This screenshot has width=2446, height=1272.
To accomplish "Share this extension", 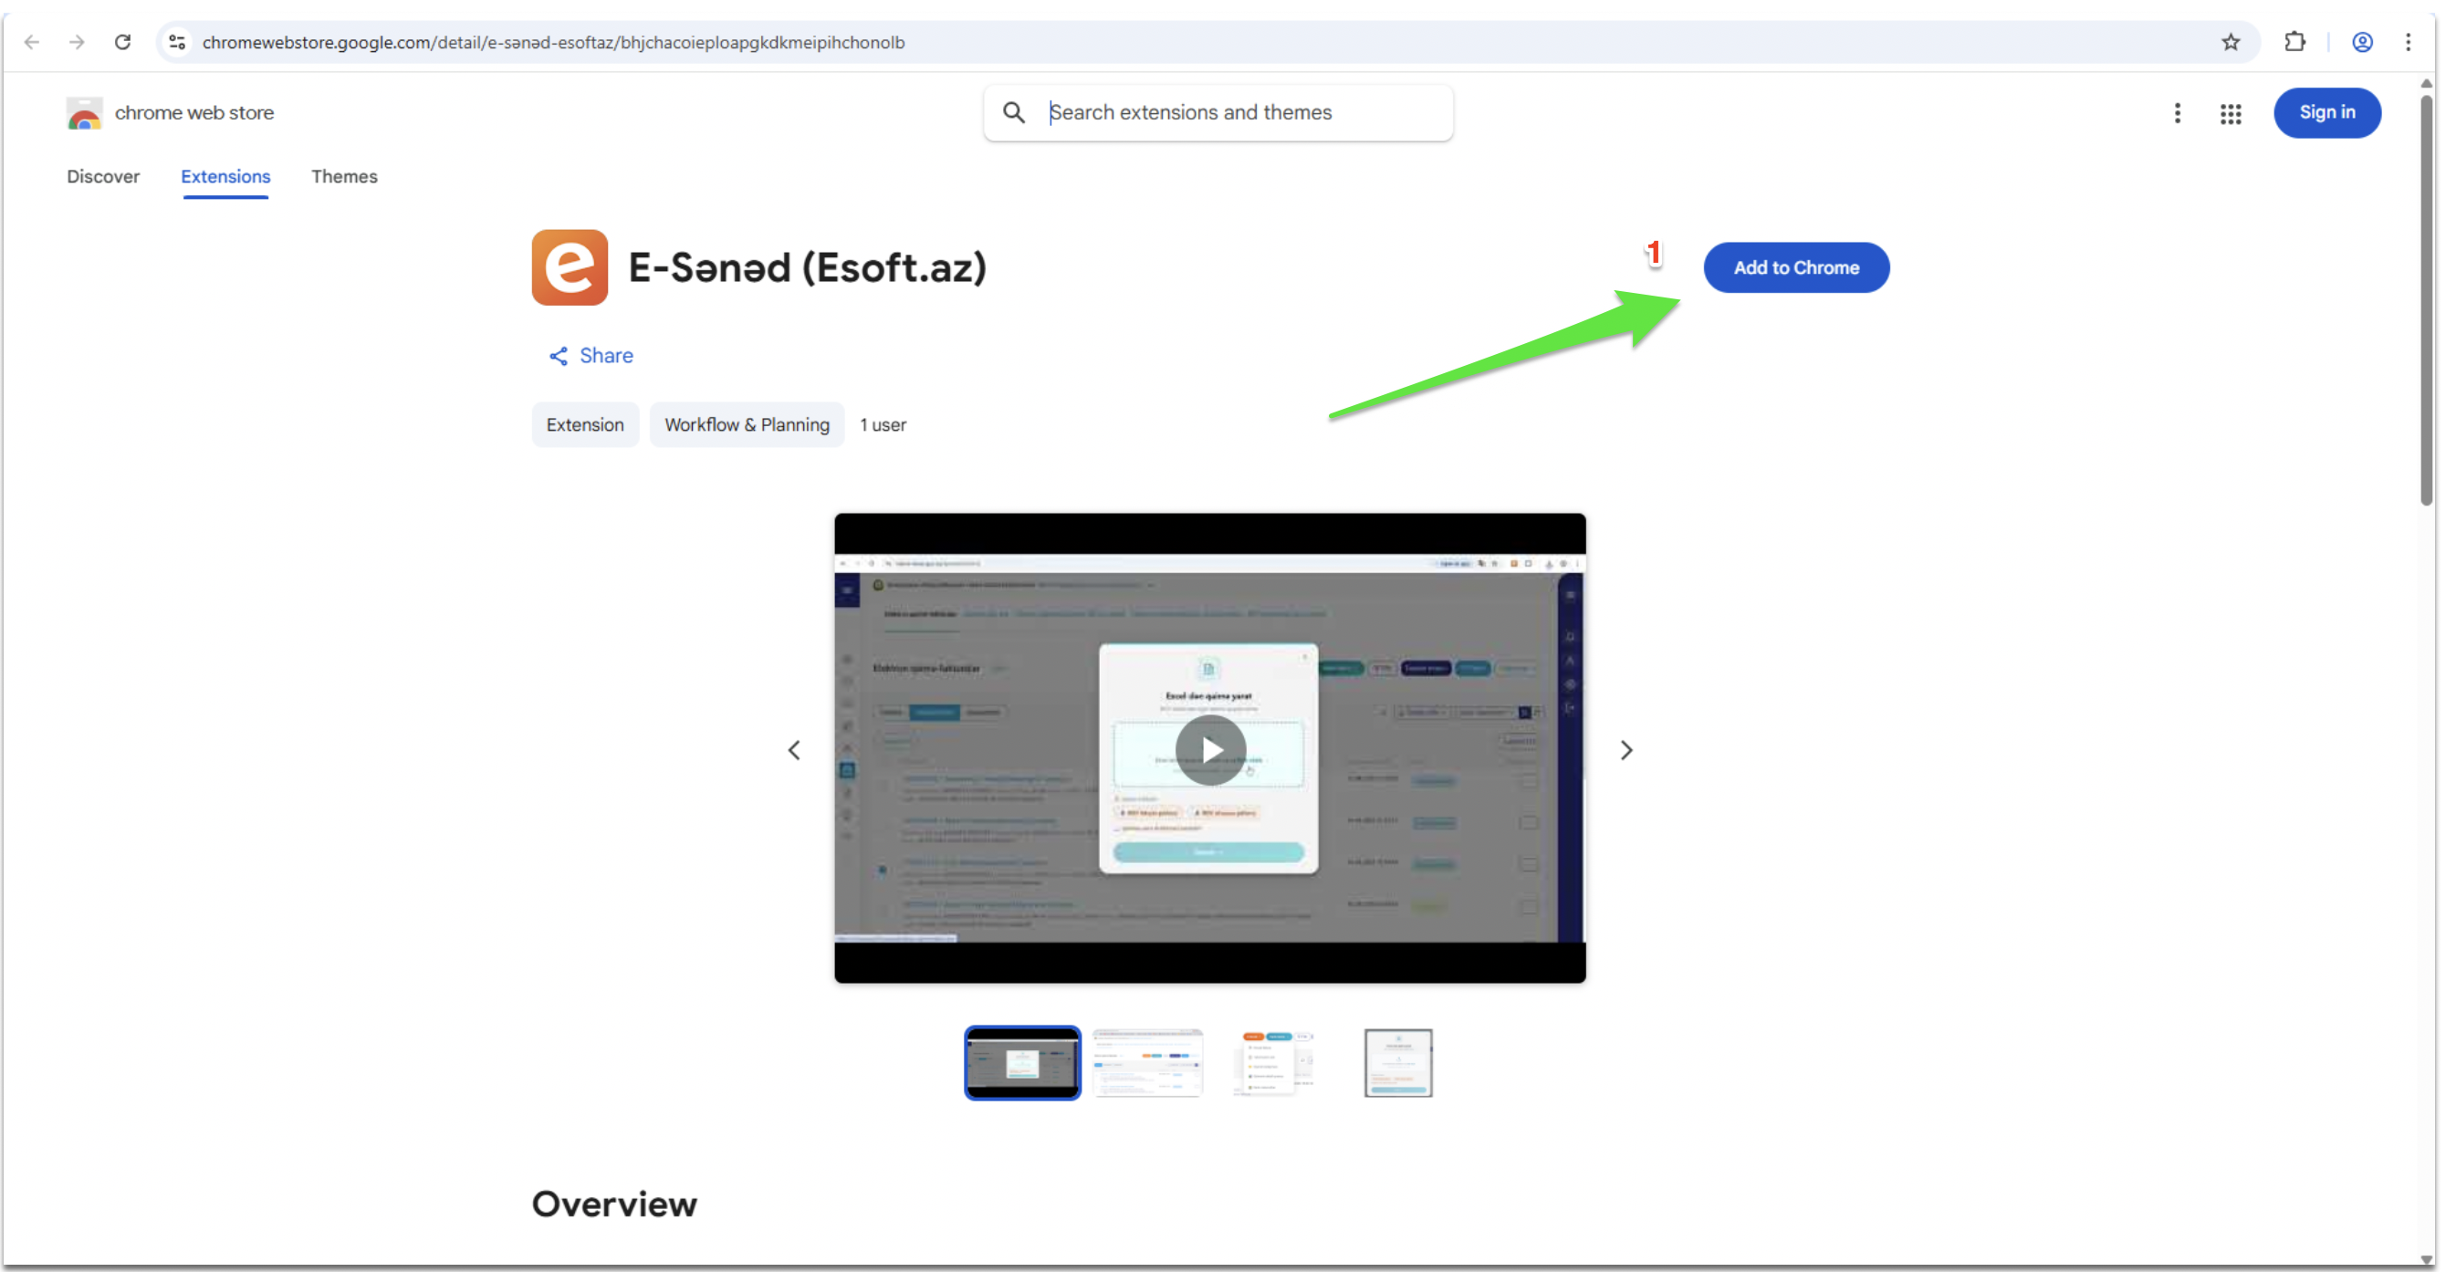I will coord(591,356).
